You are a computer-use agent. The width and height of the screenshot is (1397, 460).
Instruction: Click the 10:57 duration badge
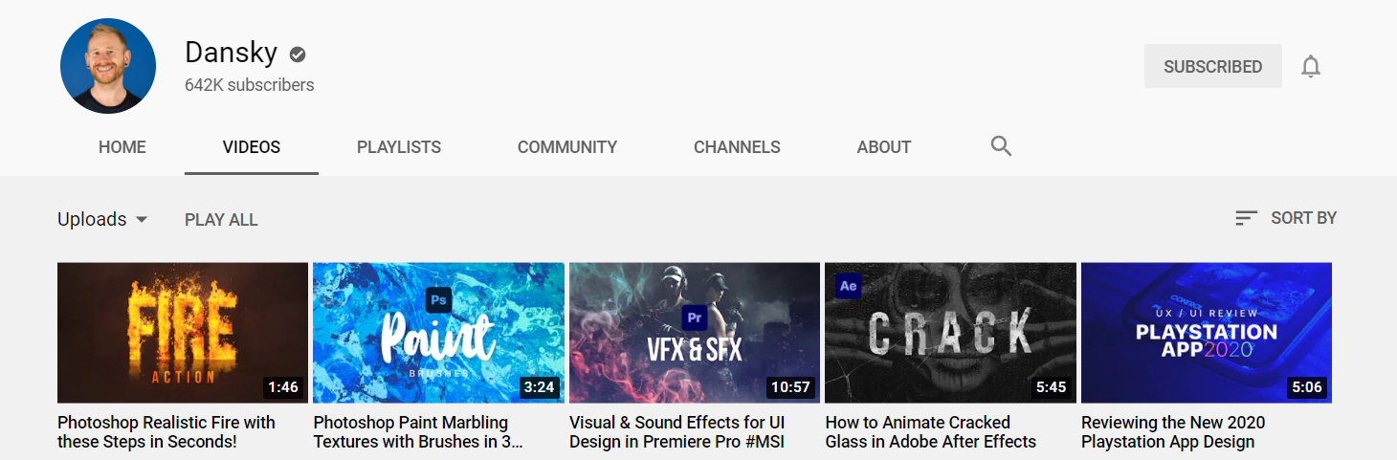point(791,387)
